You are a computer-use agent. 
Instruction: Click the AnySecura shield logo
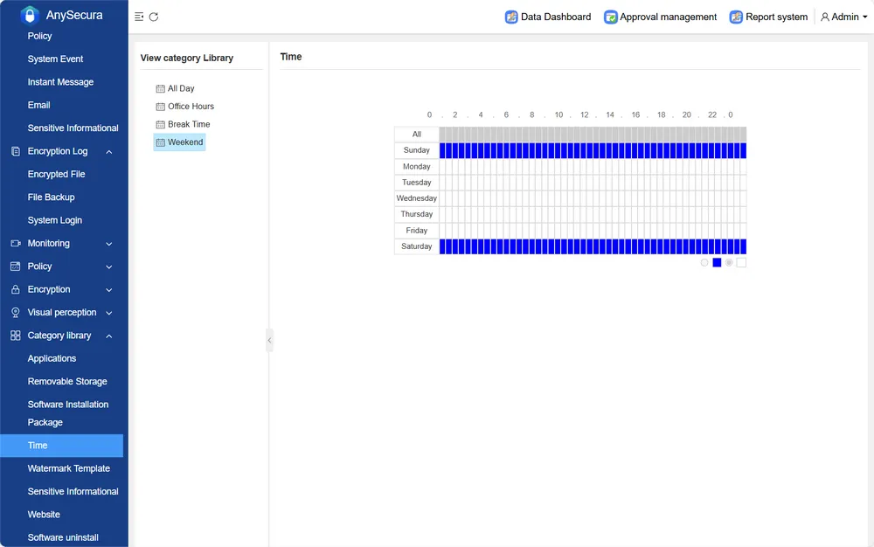pyautogui.click(x=30, y=15)
